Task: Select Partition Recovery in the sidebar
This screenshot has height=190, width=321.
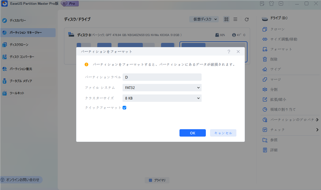Action: 21,69
